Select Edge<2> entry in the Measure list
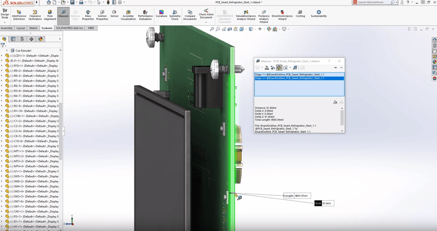 299,78
